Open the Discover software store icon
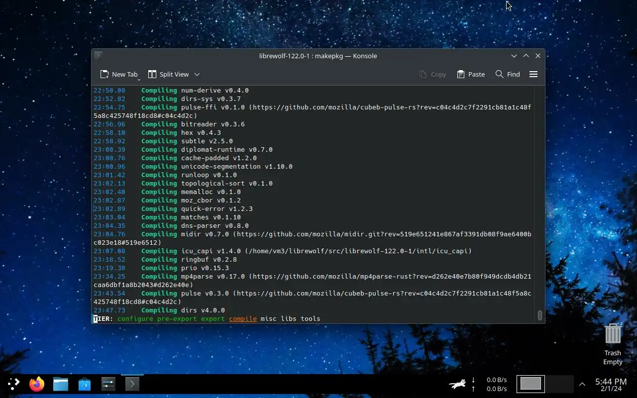 tap(85, 384)
